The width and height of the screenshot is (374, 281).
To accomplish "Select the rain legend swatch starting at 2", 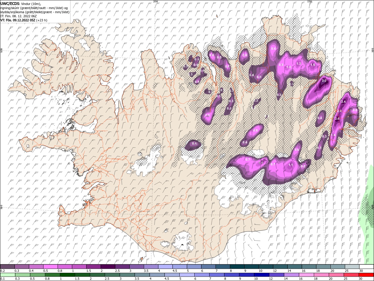I will pyautogui.click(x=97, y=275).
